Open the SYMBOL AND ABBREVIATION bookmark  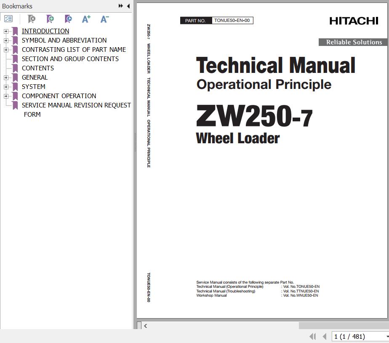64,40
